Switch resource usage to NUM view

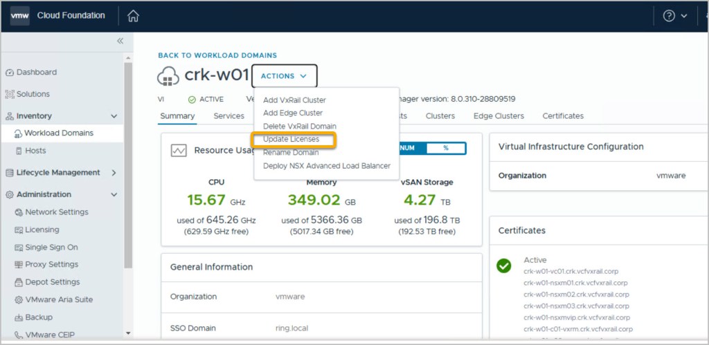[x=409, y=148]
